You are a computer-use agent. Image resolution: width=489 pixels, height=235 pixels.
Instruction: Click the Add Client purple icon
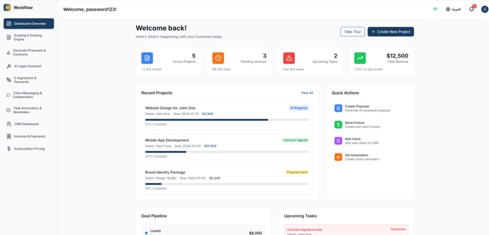[338, 141]
